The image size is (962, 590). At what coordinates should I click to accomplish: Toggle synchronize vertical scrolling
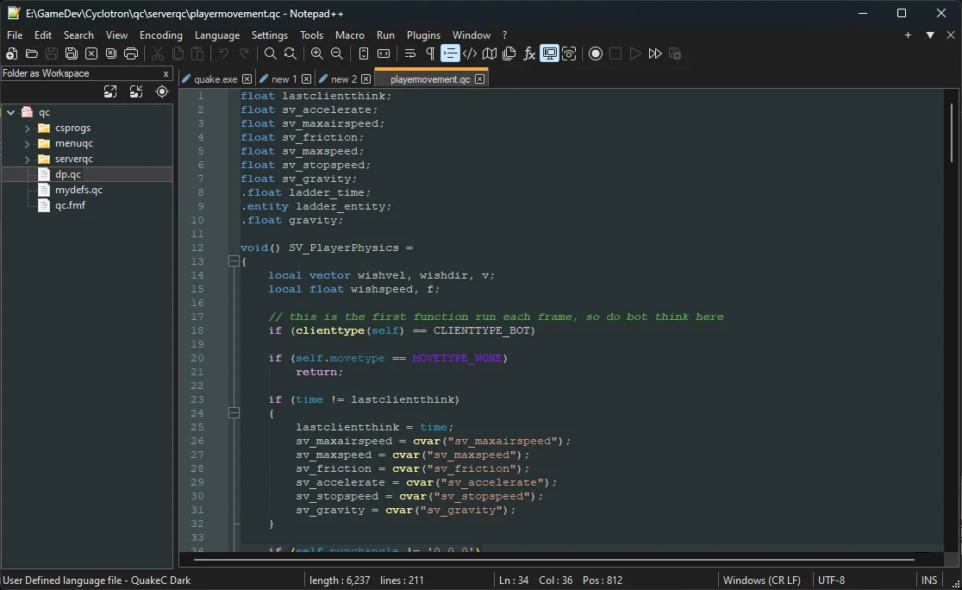click(x=363, y=54)
